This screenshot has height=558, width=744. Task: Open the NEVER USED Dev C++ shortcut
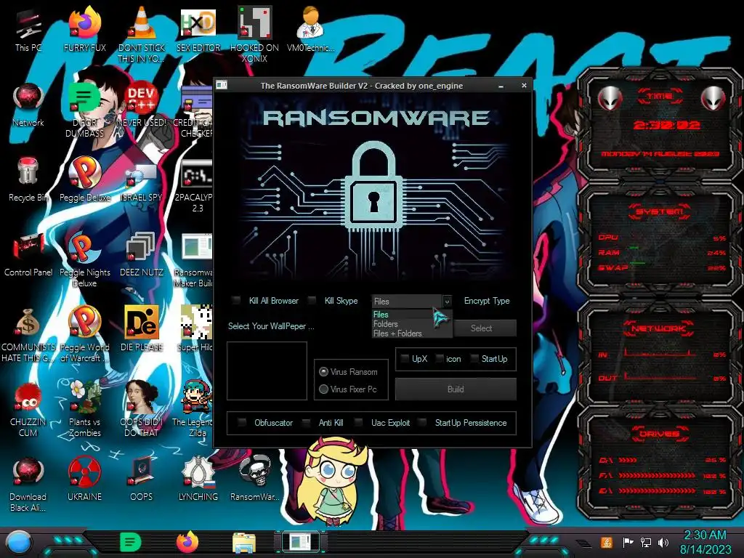pos(142,105)
